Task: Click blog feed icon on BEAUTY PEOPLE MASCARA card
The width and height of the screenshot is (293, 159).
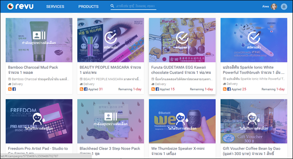Action: [x=81, y=89]
